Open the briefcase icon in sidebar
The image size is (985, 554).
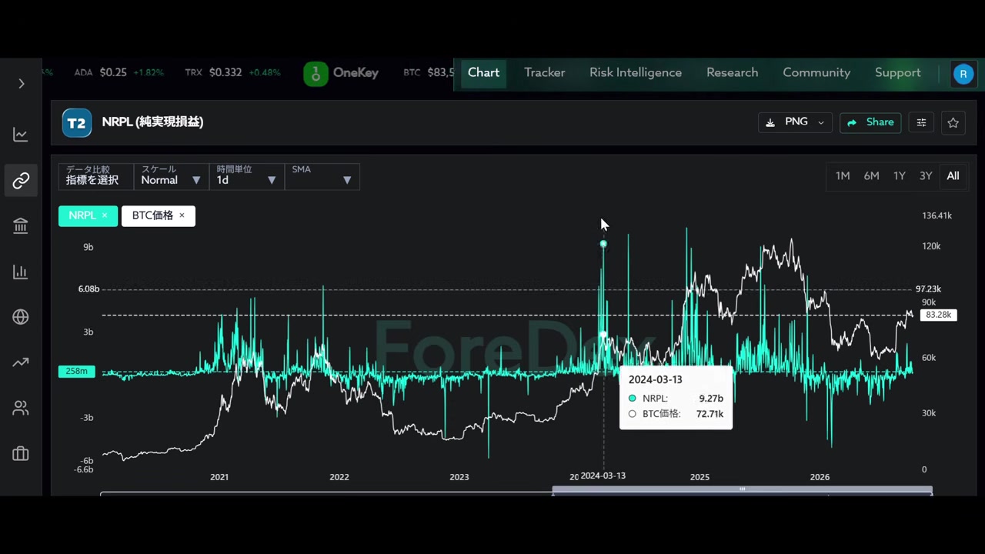click(21, 454)
